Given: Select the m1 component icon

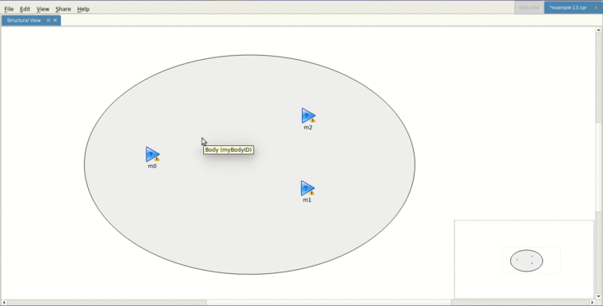Looking at the screenshot, I should pos(308,189).
